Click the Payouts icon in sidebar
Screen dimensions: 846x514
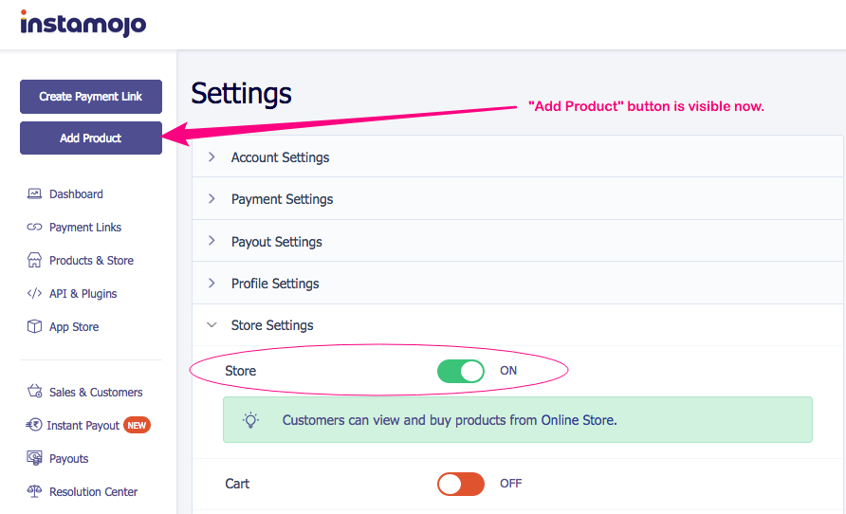coord(34,458)
